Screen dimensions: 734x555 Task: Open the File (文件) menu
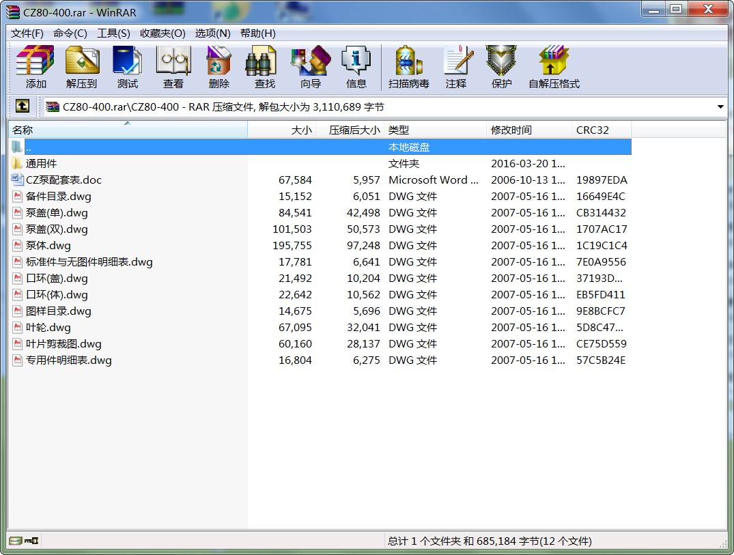(x=27, y=33)
